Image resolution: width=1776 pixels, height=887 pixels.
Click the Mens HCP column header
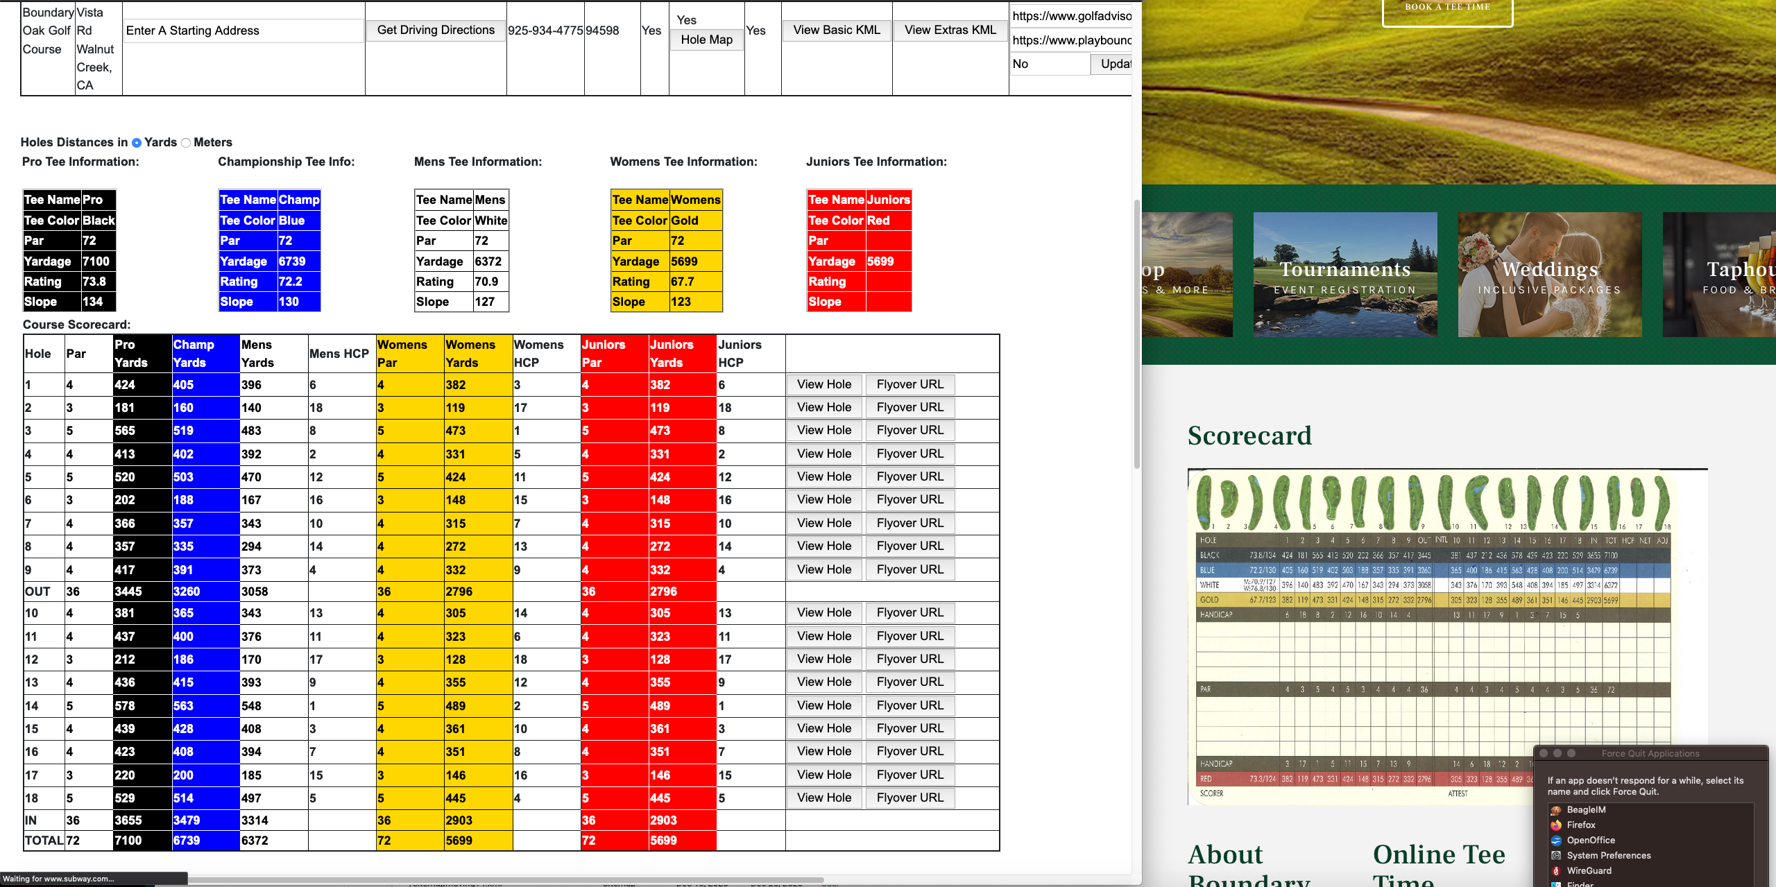coord(342,354)
